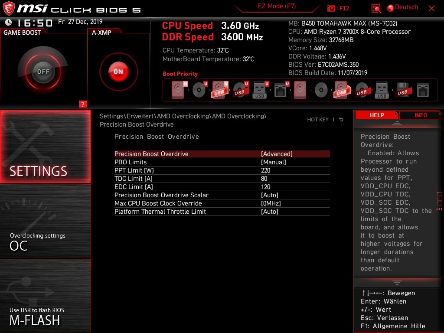
Task: Switch to the HELP tab
Action: pos(377,115)
